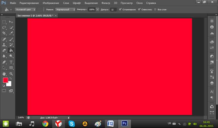The image size is (218, 128).
Task: Open the Paint Bucket tool preset picker
Action: point(11,10)
